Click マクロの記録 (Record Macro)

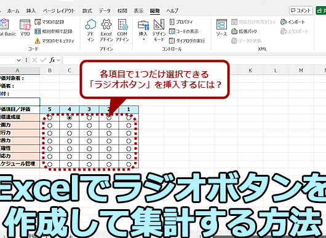[49, 21]
